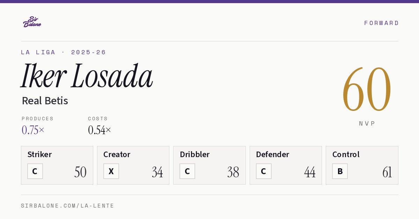Screen dimensions: 419x219
Task: Select the Striker grade C badge
Action: pos(35,171)
